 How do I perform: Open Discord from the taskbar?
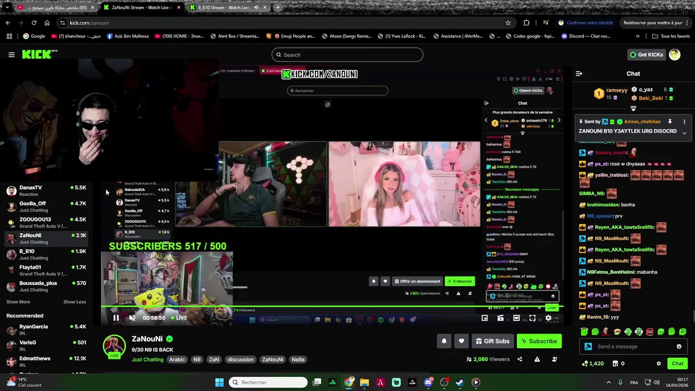click(428, 382)
